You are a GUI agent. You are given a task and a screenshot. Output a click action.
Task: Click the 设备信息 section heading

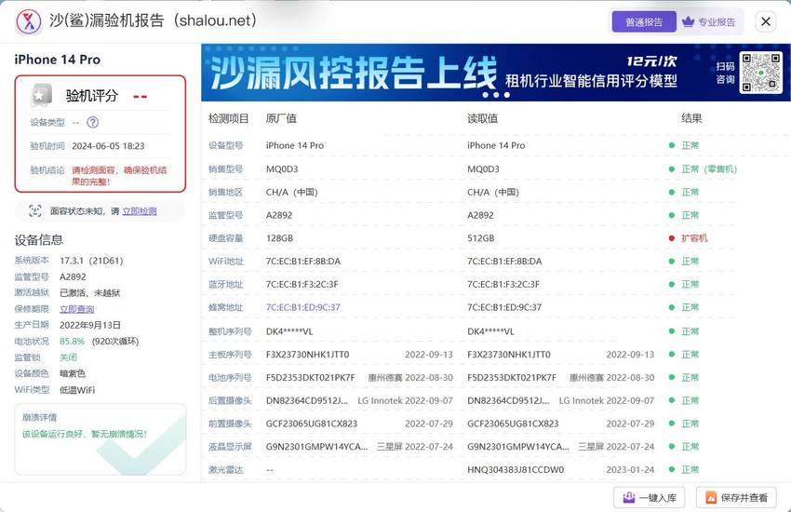tap(39, 240)
